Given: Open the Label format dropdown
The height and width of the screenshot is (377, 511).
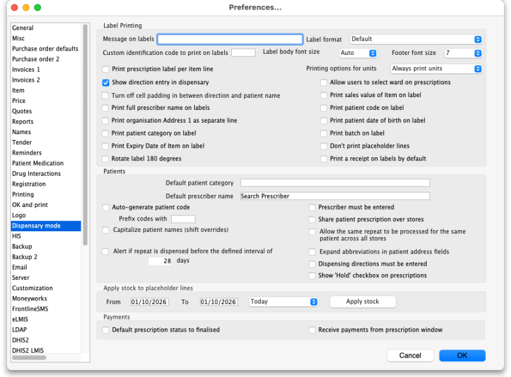Looking at the screenshot, I should pos(416,39).
